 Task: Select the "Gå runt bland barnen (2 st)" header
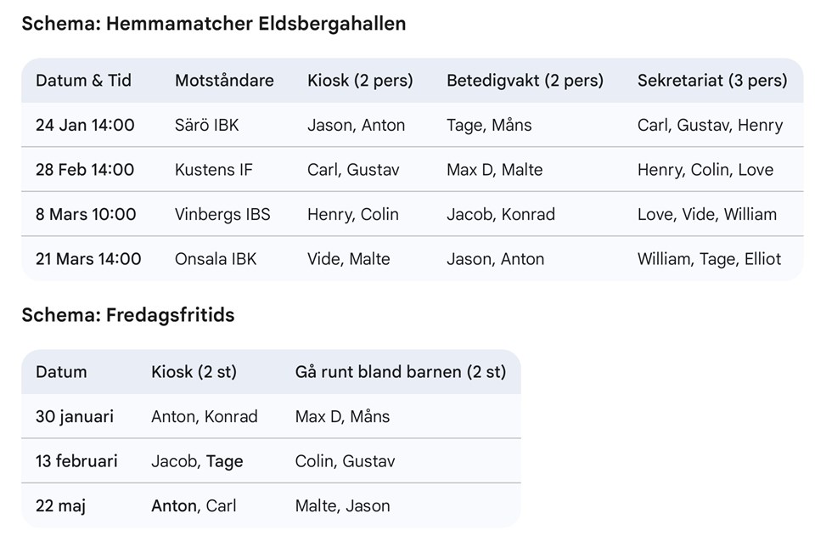[400, 372]
